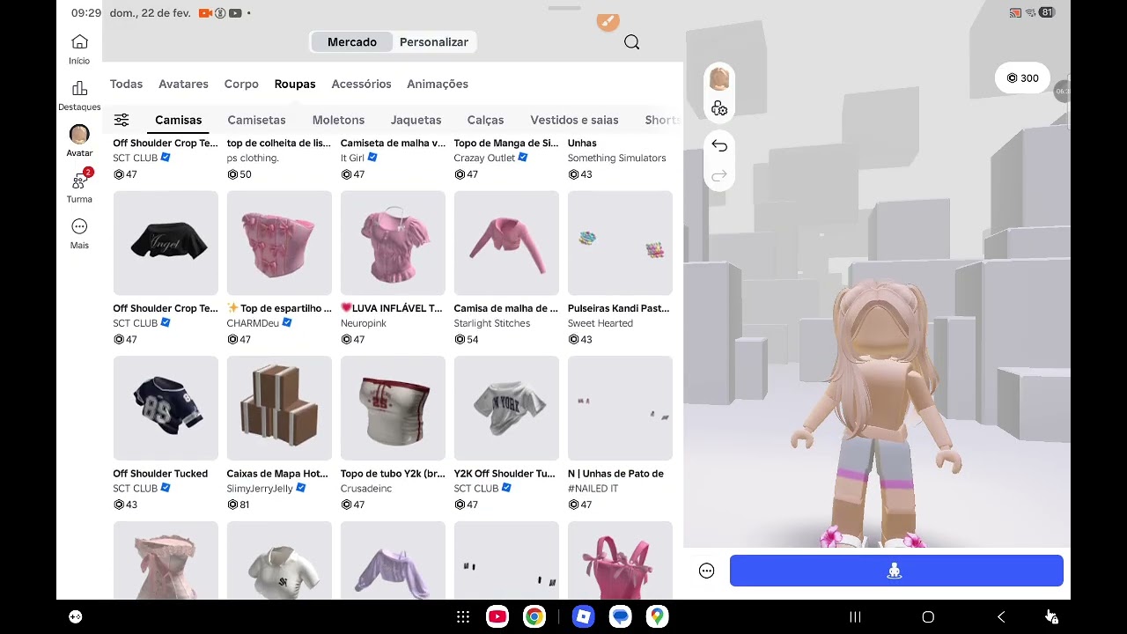Open the Jaquetas subtab
This screenshot has width=1127, height=634.
416,120
